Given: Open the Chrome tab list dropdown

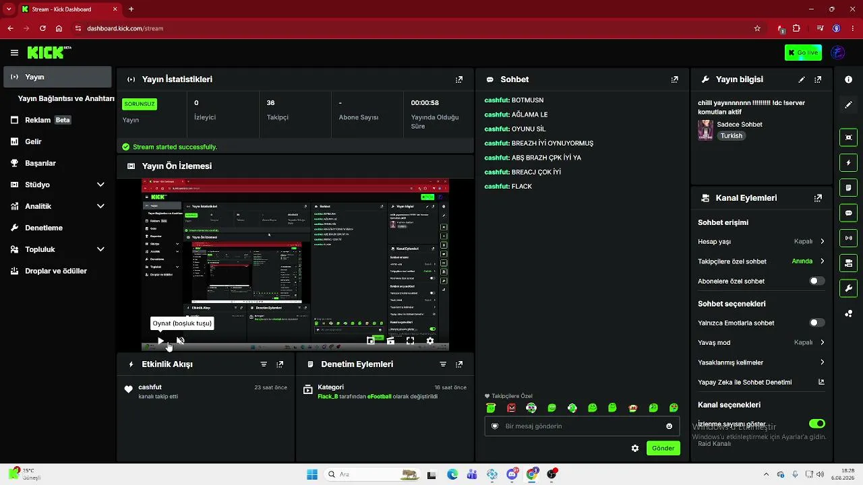Looking at the screenshot, I should 9,9.
